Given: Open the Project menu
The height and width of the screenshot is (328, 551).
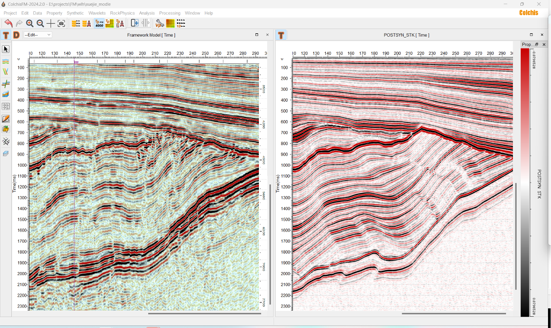Looking at the screenshot, I should pos(10,13).
